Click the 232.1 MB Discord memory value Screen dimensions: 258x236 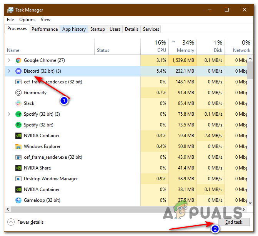click(x=185, y=71)
